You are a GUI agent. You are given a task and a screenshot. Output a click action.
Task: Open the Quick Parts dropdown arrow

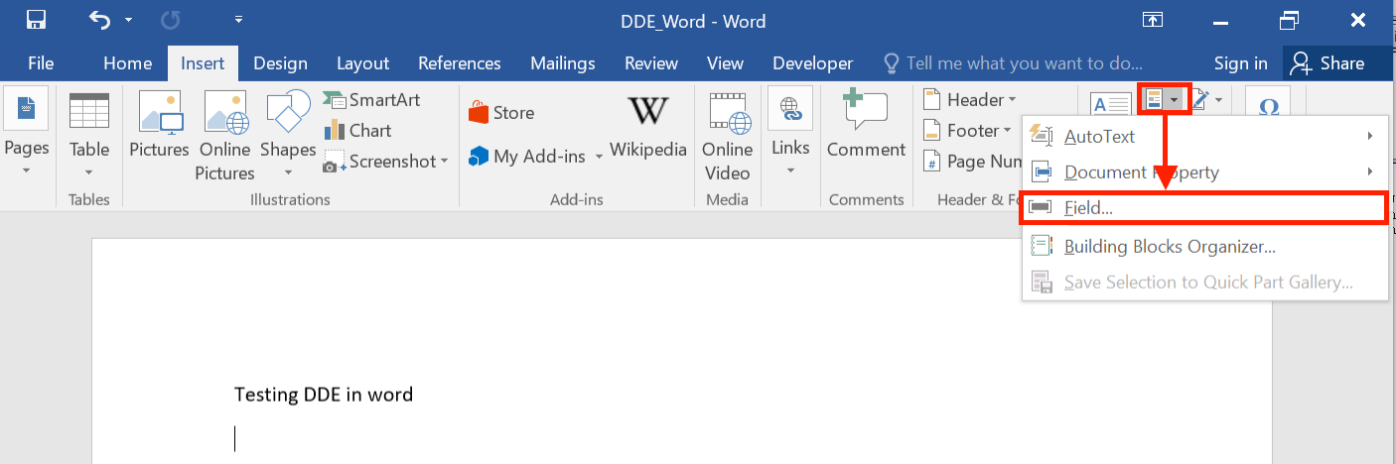(1175, 100)
